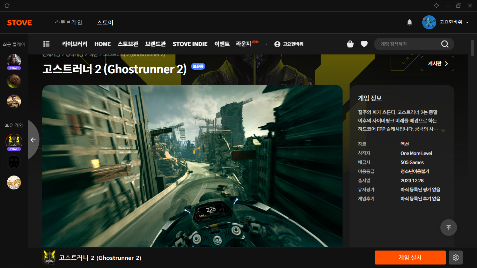Expand the 고요한바위 account dropdown arrow
The height and width of the screenshot is (268, 477).
coord(467,22)
